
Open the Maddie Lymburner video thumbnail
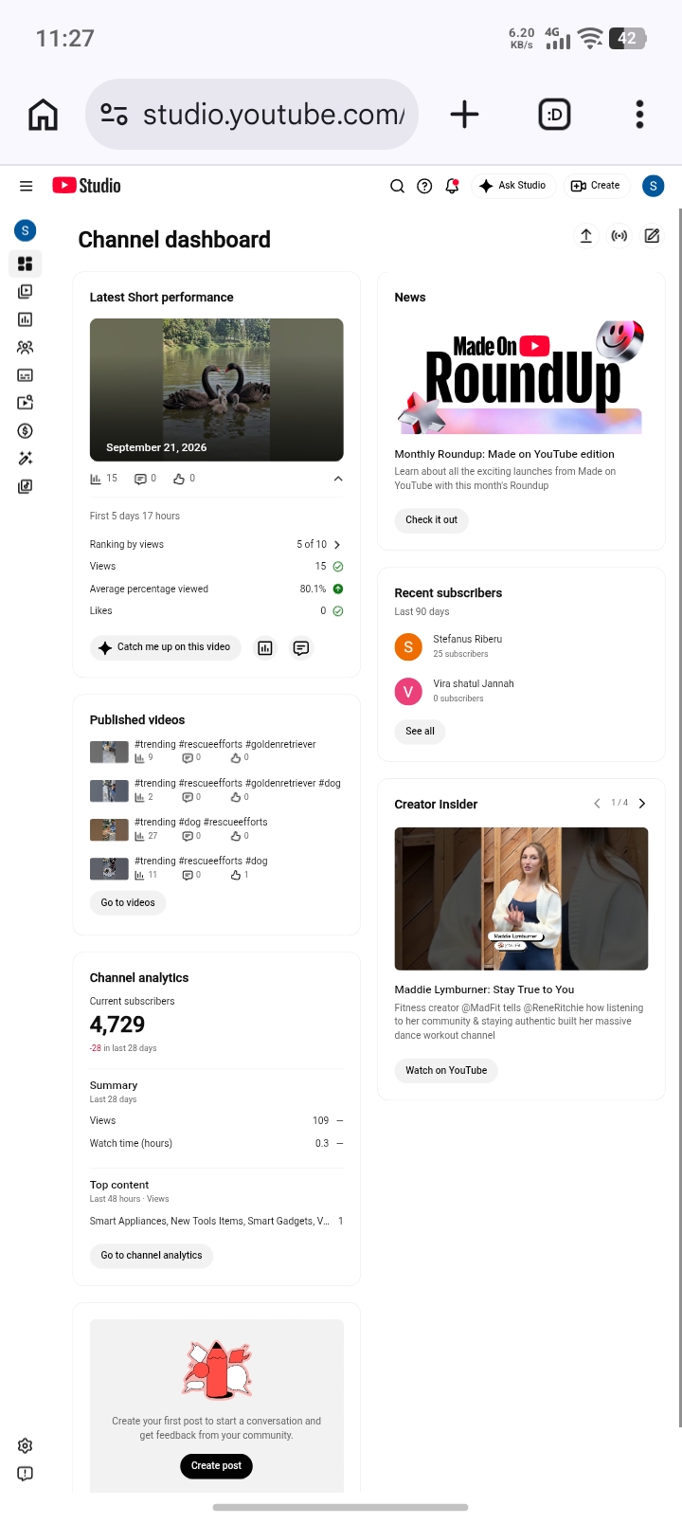[521, 898]
